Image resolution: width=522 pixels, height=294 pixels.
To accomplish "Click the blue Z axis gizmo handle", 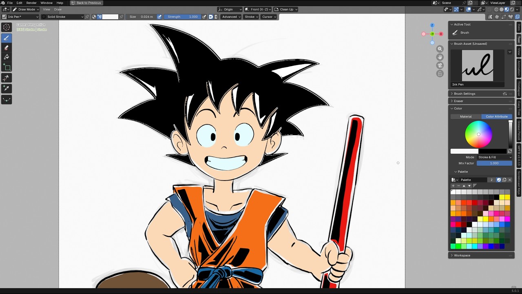I will click(432, 25).
